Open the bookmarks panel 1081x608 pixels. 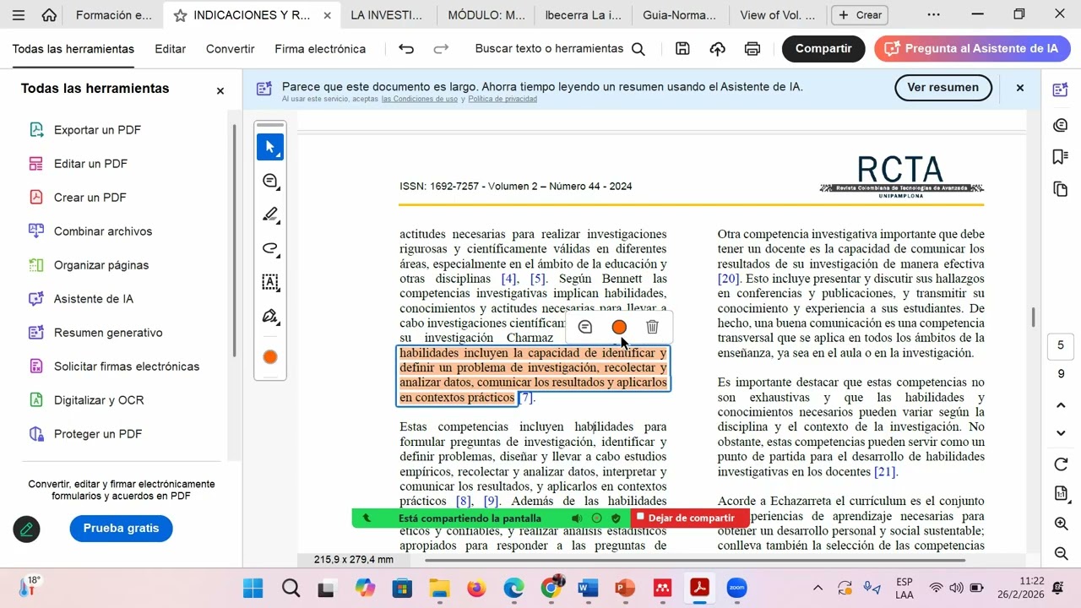[x=1061, y=157]
